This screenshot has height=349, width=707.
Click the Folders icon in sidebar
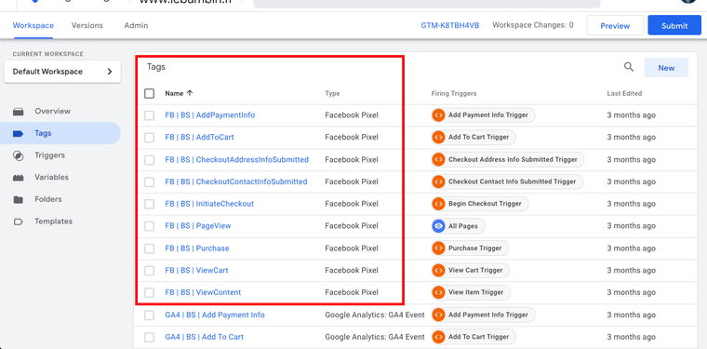[x=18, y=199]
